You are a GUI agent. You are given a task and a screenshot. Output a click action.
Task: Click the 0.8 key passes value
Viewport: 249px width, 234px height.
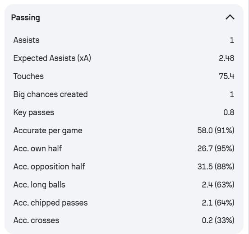point(229,112)
